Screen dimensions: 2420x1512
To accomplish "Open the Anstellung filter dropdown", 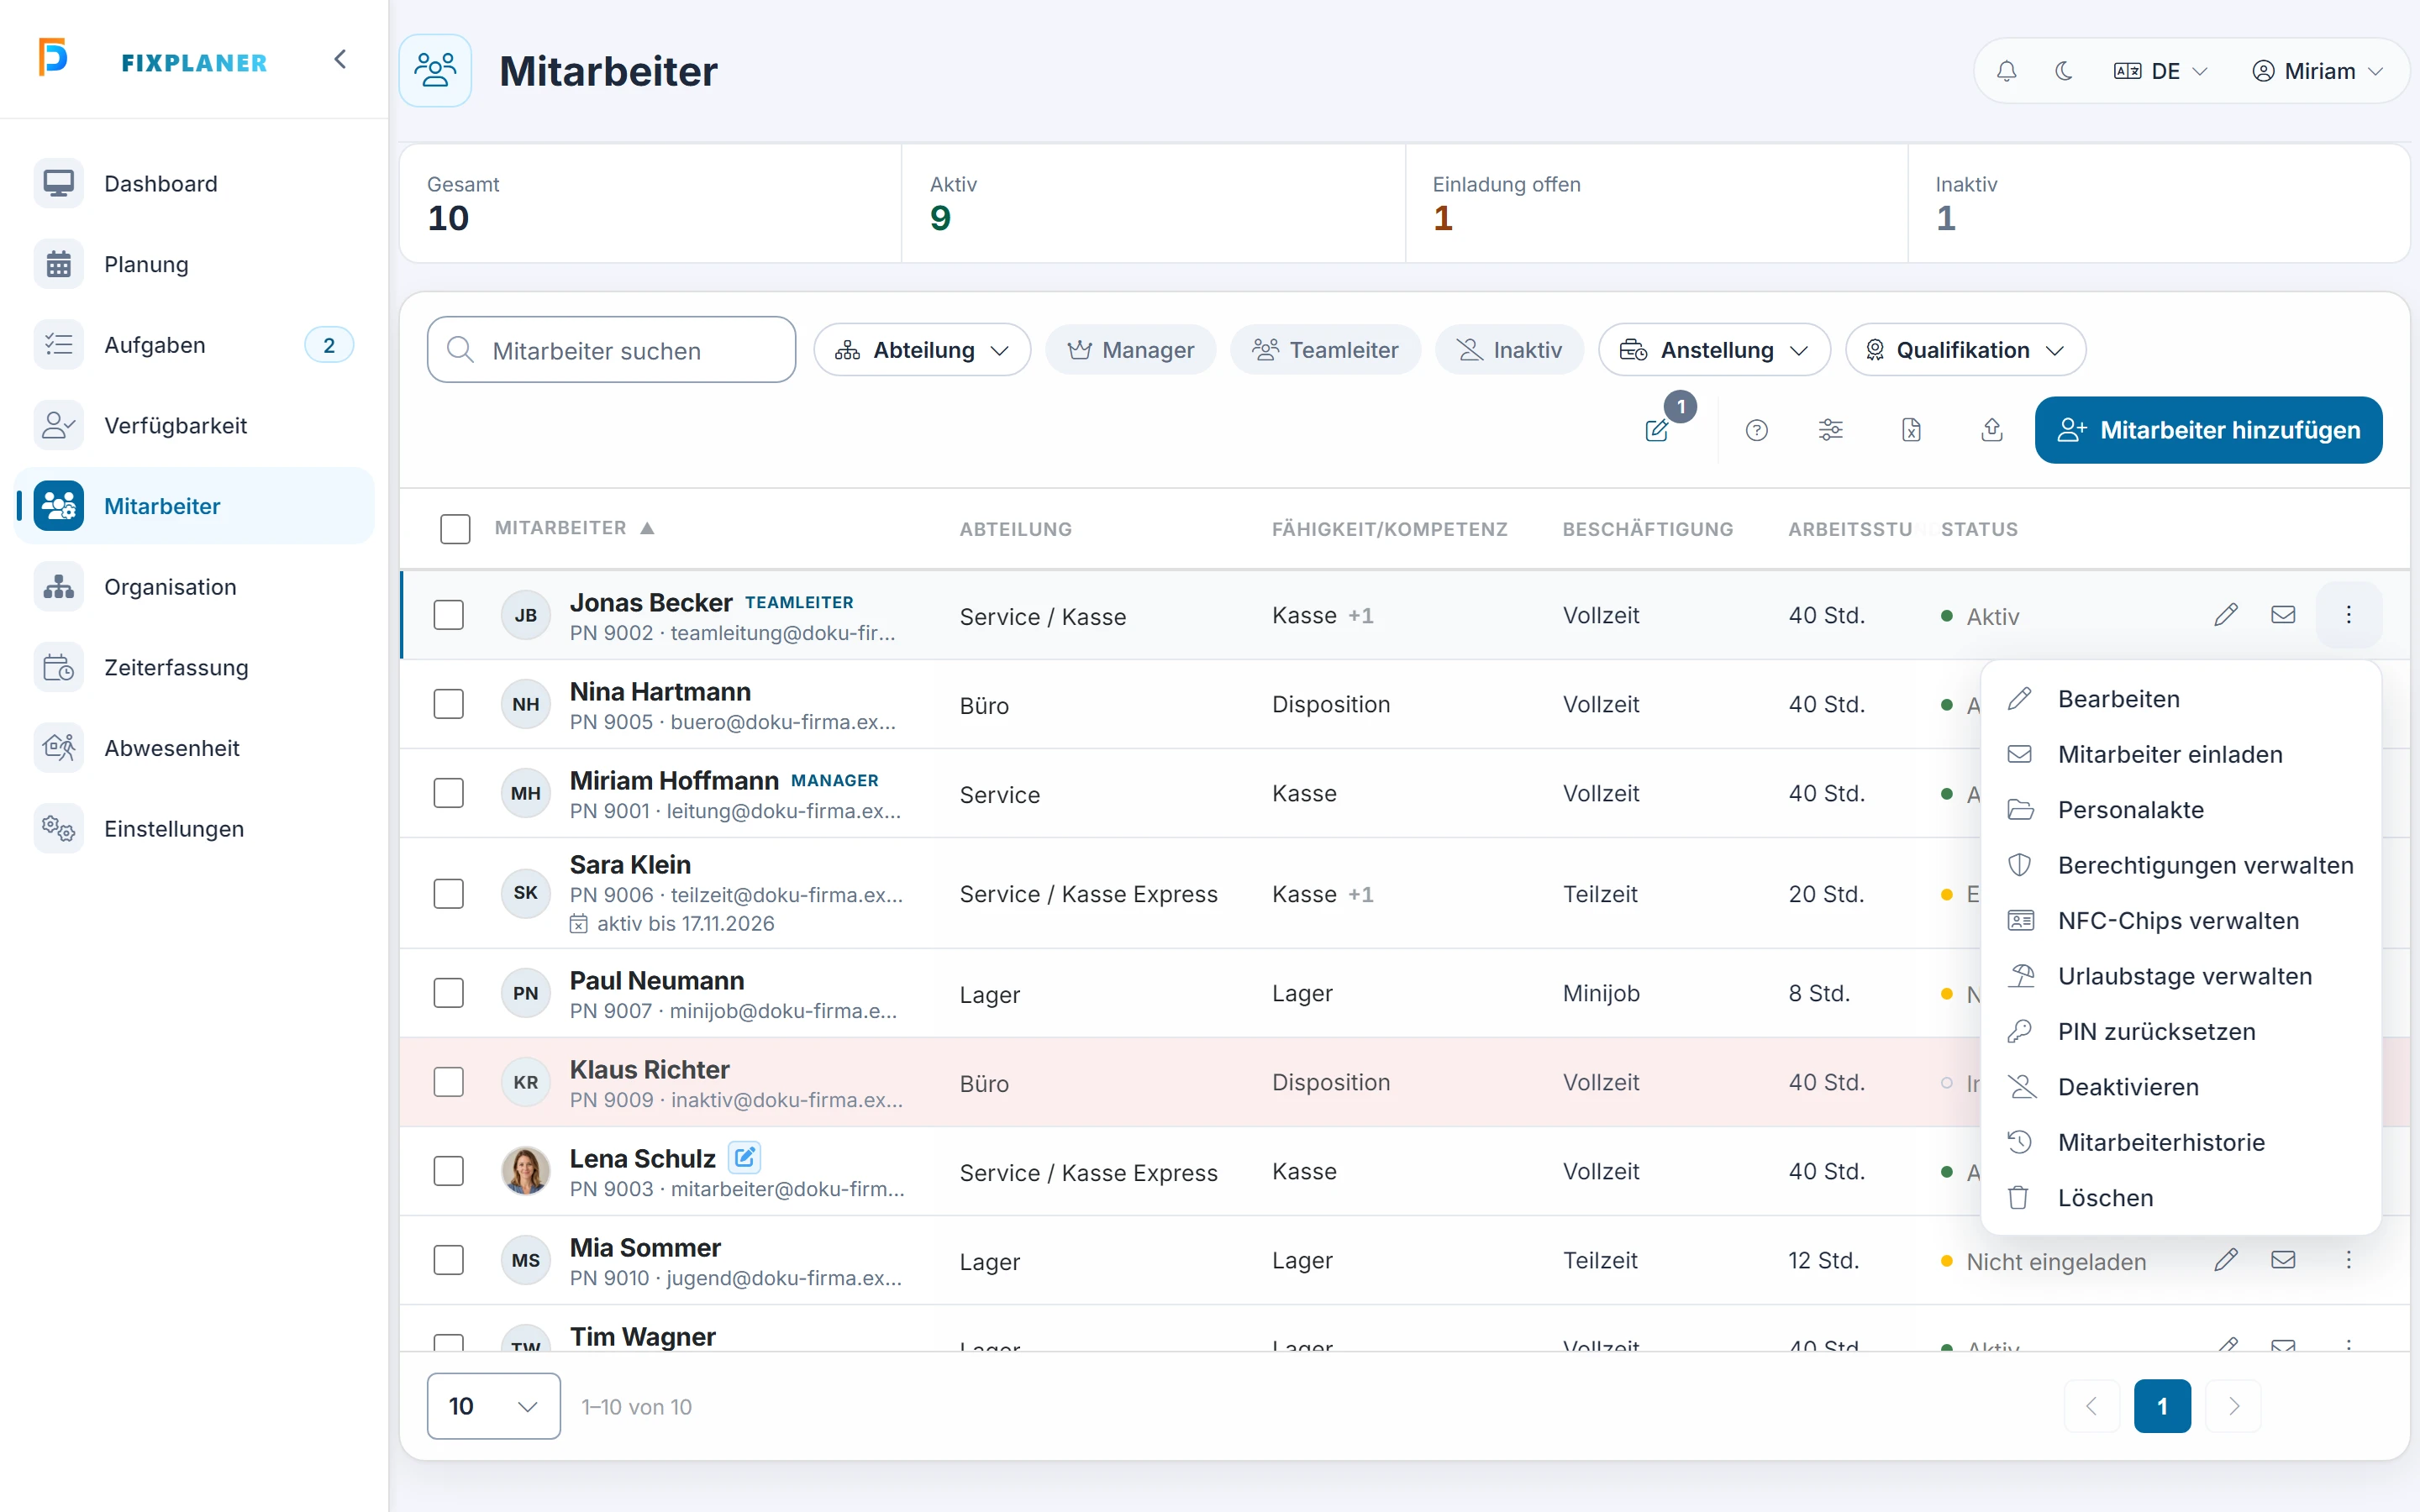I will [1714, 350].
